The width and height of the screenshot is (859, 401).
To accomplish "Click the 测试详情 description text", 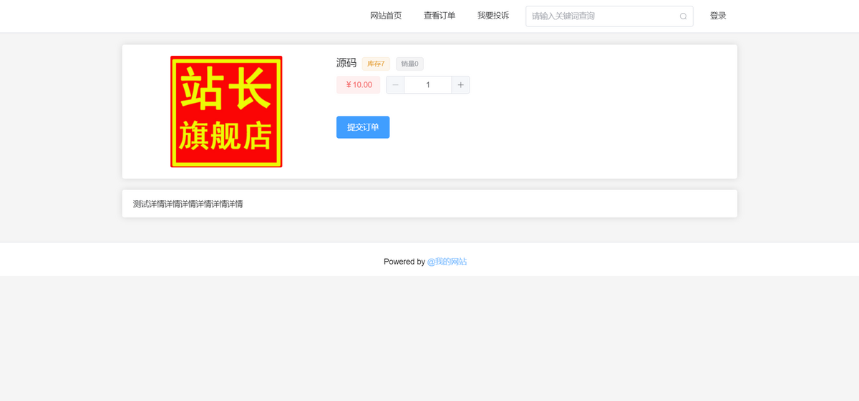I will (188, 204).
